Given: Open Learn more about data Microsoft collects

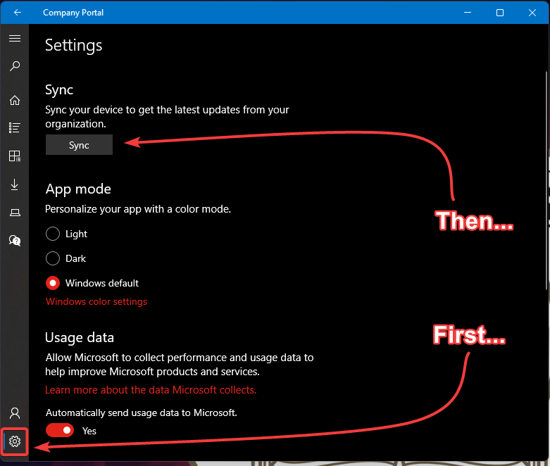Looking at the screenshot, I should (x=151, y=389).
